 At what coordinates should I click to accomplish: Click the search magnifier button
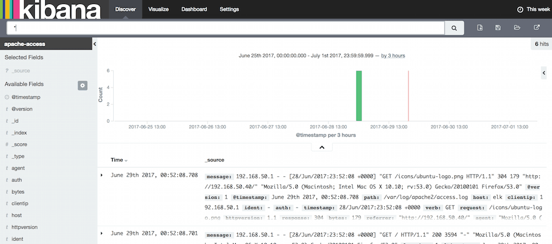(454, 28)
